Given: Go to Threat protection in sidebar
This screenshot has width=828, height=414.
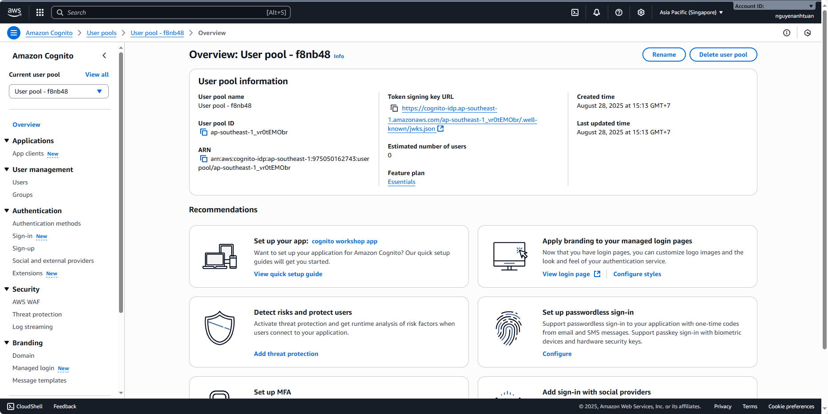Looking at the screenshot, I should (x=37, y=314).
